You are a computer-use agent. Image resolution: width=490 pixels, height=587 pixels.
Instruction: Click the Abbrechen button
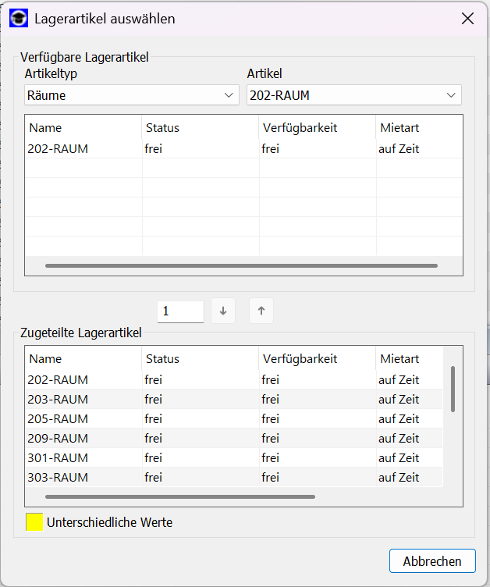coord(432,560)
